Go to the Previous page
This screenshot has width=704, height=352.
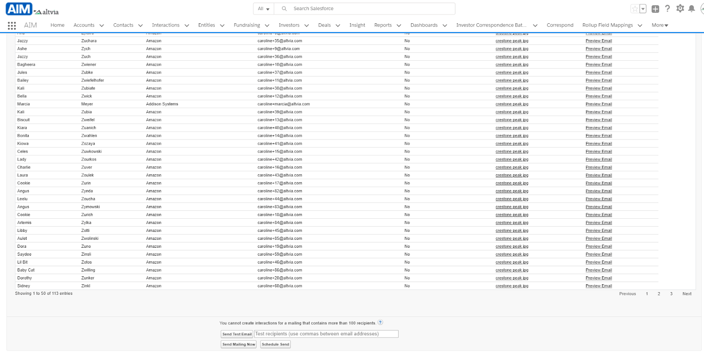click(x=627, y=293)
